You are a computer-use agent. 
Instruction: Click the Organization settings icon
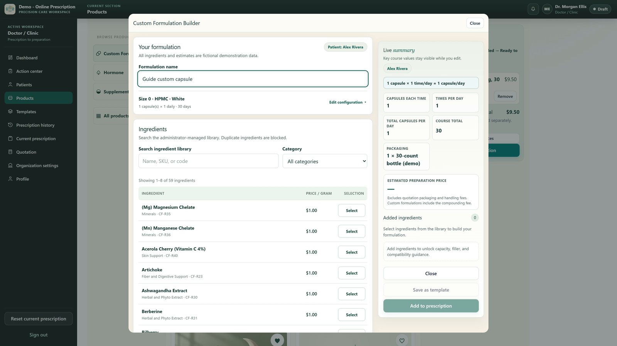point(10,165)
